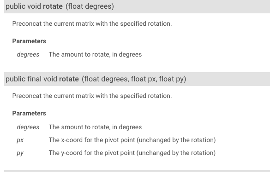Click the three-parameter rotate method header bar
Image resolution: width=270 pixels, height=172 pixels.
(x=137, y=79)
